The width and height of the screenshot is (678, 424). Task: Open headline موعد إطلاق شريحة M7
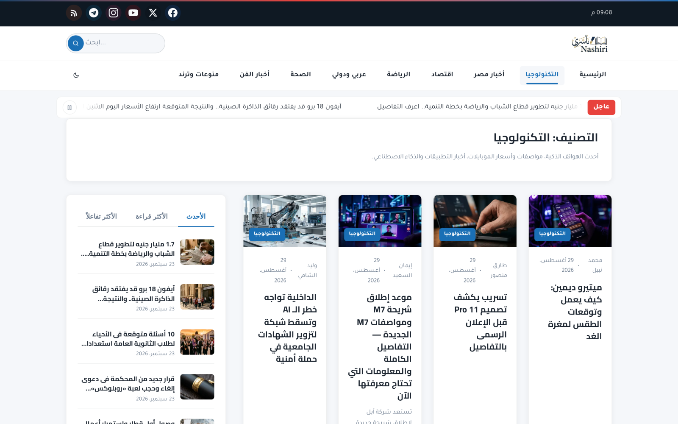tap(380, 346)
